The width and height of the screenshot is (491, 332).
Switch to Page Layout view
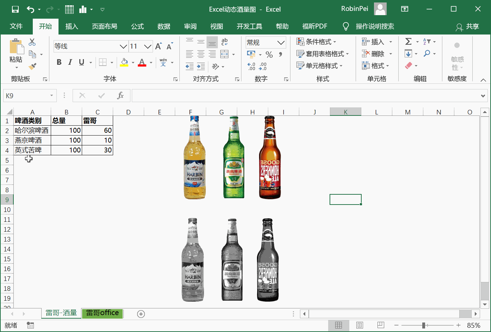(x=360, y=325)
